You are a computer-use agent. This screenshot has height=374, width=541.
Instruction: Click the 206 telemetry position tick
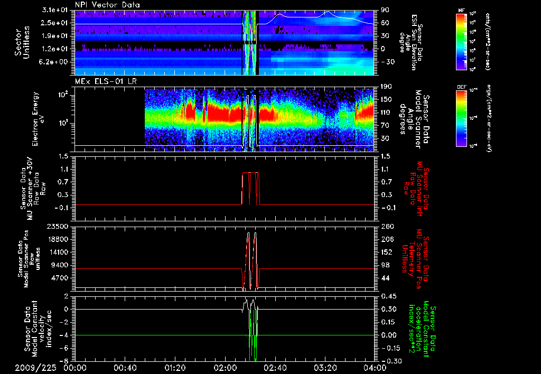388,239
